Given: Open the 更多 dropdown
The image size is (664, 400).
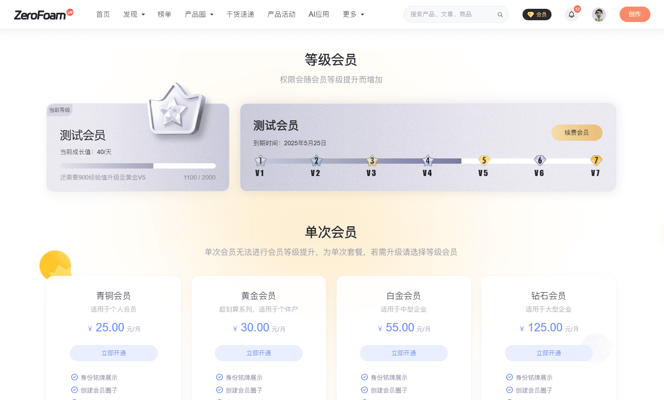Looking at the screenshot, I should 353,14.
